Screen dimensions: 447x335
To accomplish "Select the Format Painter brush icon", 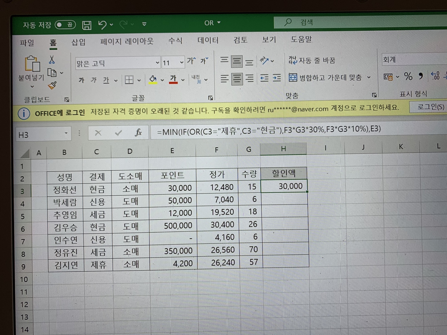I will click(52, 85).
